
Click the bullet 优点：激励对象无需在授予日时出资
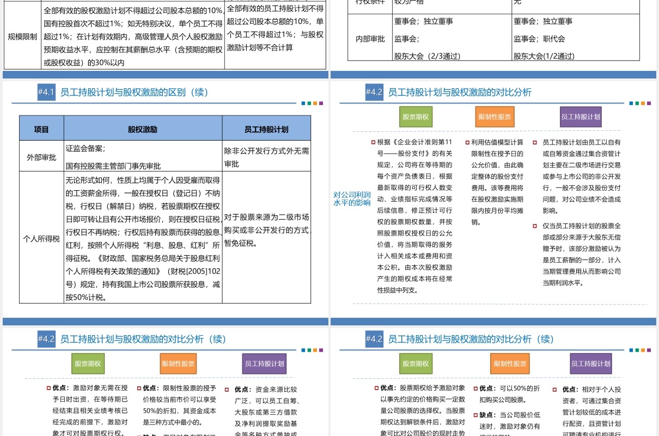(x=90, y=411)
